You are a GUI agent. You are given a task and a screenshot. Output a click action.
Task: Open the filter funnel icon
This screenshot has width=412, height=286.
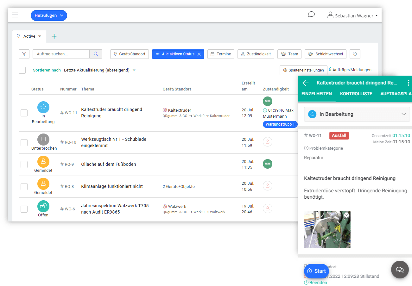(x=24, y=54)
